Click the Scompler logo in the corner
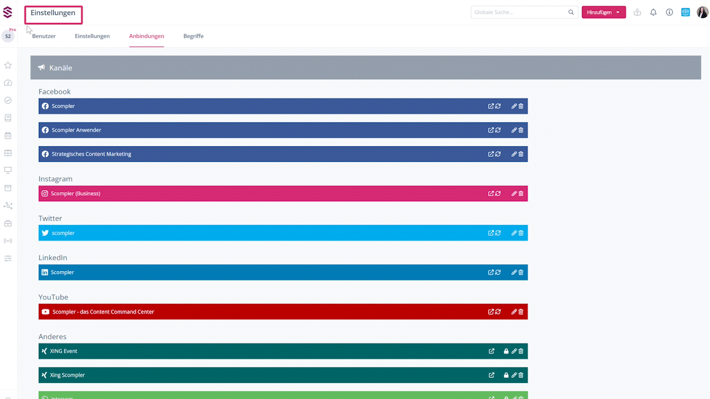 (x=8, y=12)
